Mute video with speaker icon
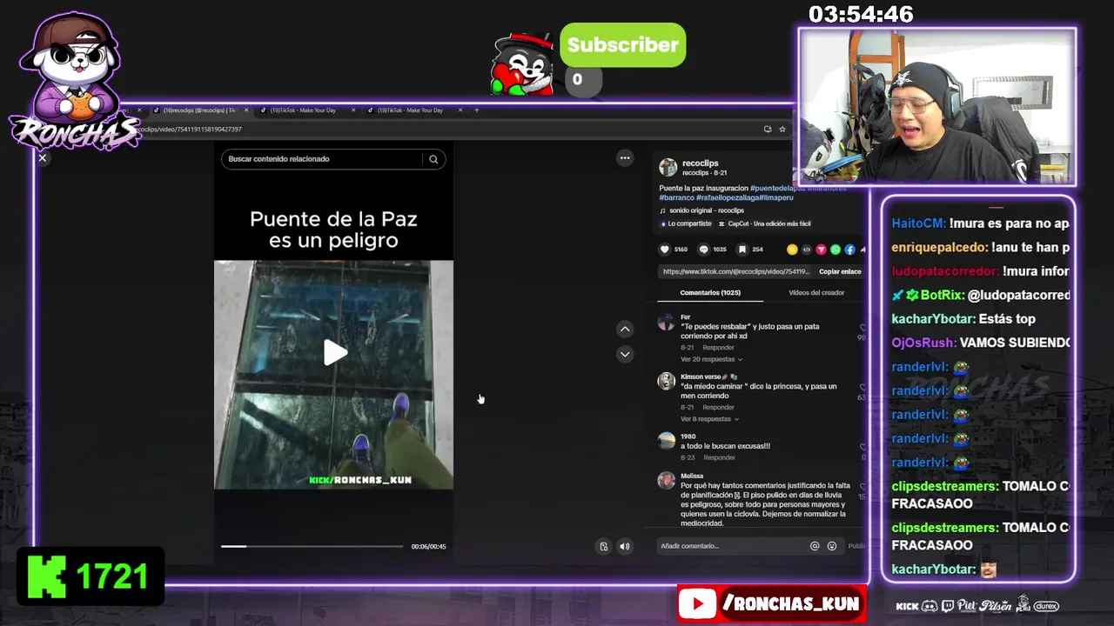 pos(624,546)
